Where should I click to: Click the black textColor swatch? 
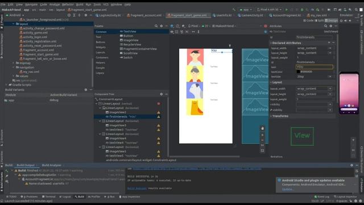click(298, 72)
